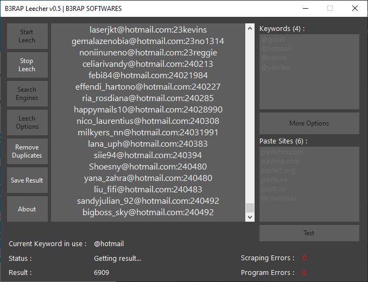Viewport: 368px width, 282px height.
Task: Select the @gmail keyword
Action: coord(273,40)
